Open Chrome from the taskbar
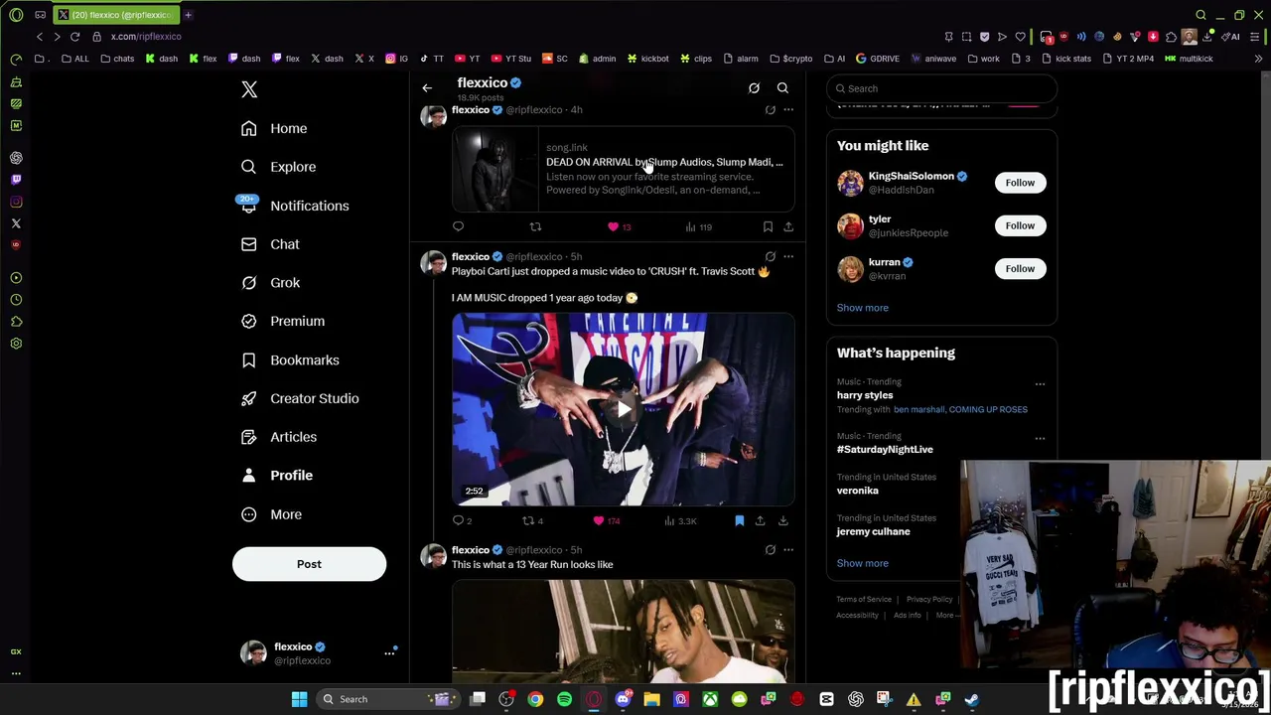 point(535,699)
